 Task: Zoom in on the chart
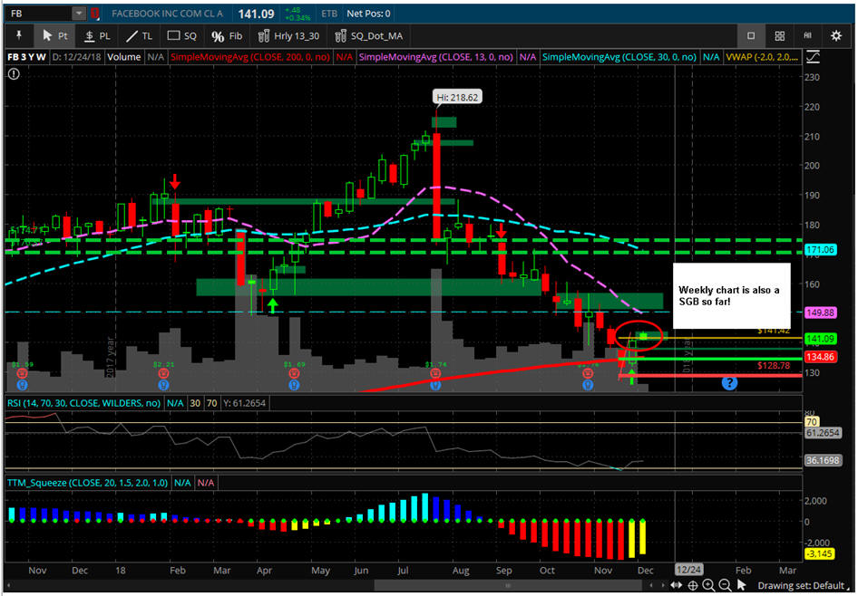click(708, 586)
